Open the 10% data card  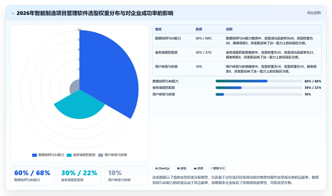click(x=127, y=175)
